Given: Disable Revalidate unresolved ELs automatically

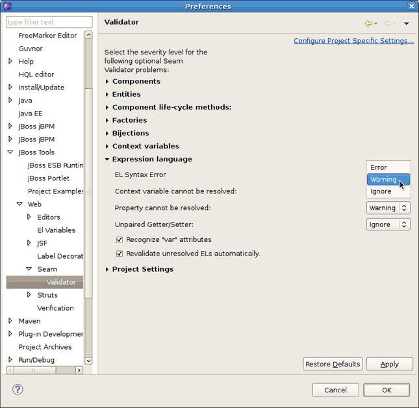Looking at the screenshot, I should pos(120,254).
